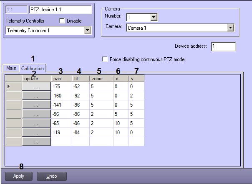Click update button in pan -160 row
Viewport: 252px width, 184px height.
[x=36, y=96]
